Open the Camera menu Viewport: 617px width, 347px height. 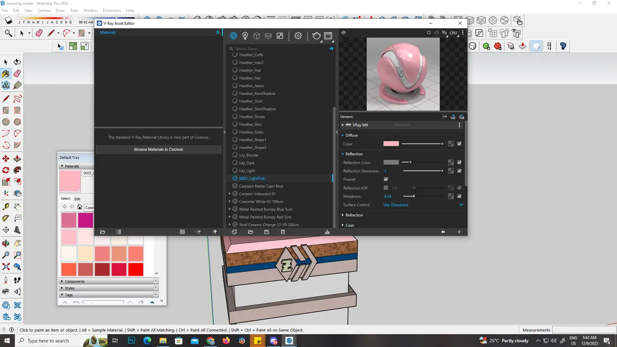[x=44, y=10]
